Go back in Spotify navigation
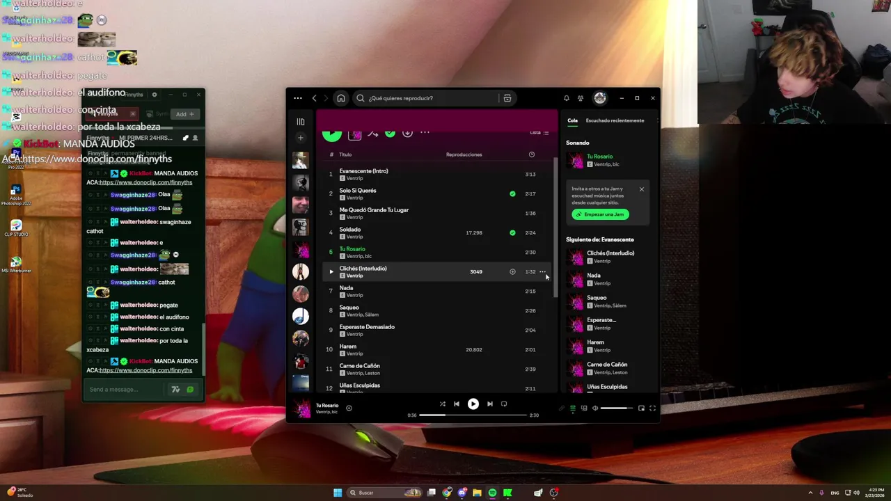Viewport: 891px width, 501px height. tap(314, 98)
